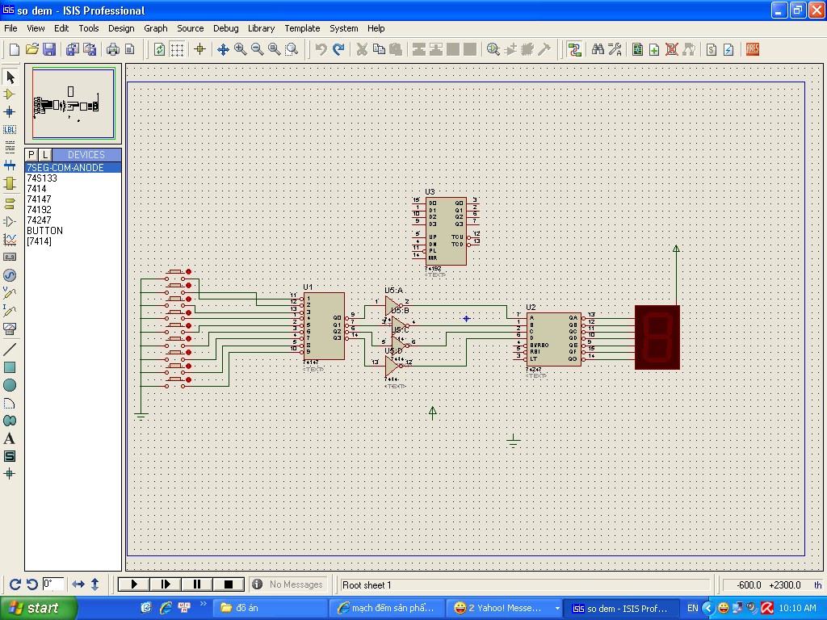
Task: Click the rotation angle input field
Action: 53,584
